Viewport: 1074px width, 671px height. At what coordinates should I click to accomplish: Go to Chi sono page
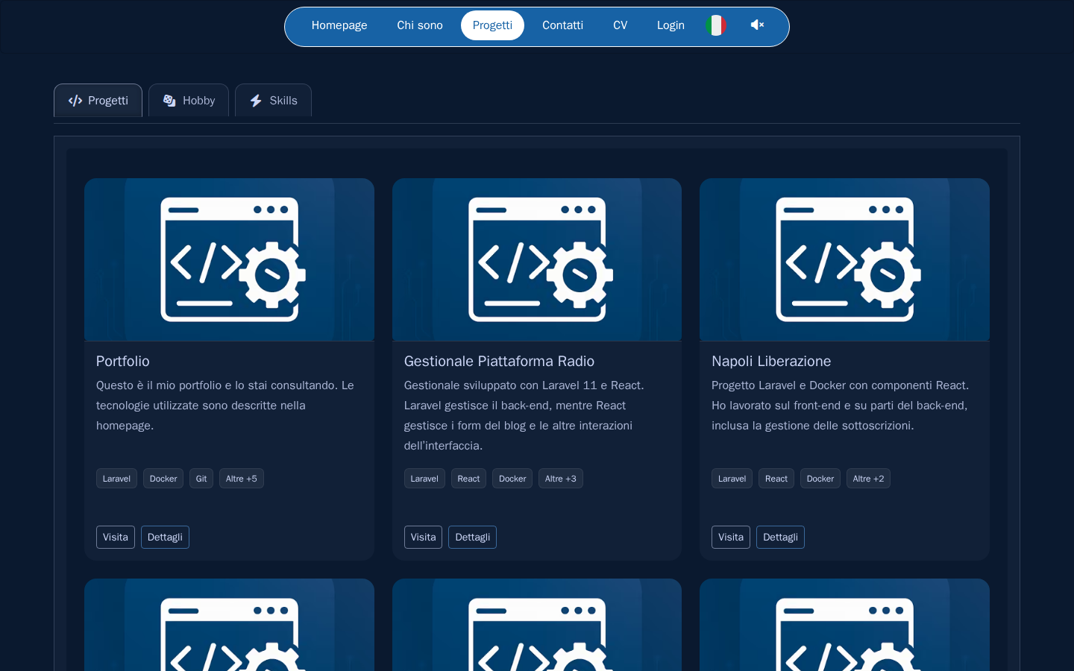click(420, 25)
